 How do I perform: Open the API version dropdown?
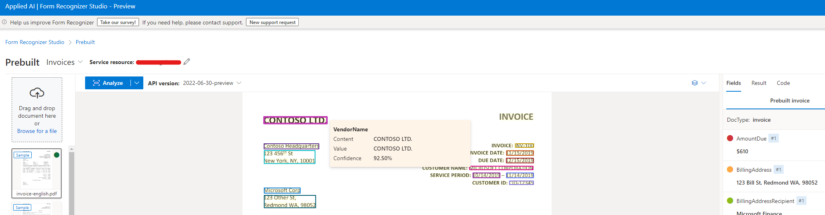point(212,83)
